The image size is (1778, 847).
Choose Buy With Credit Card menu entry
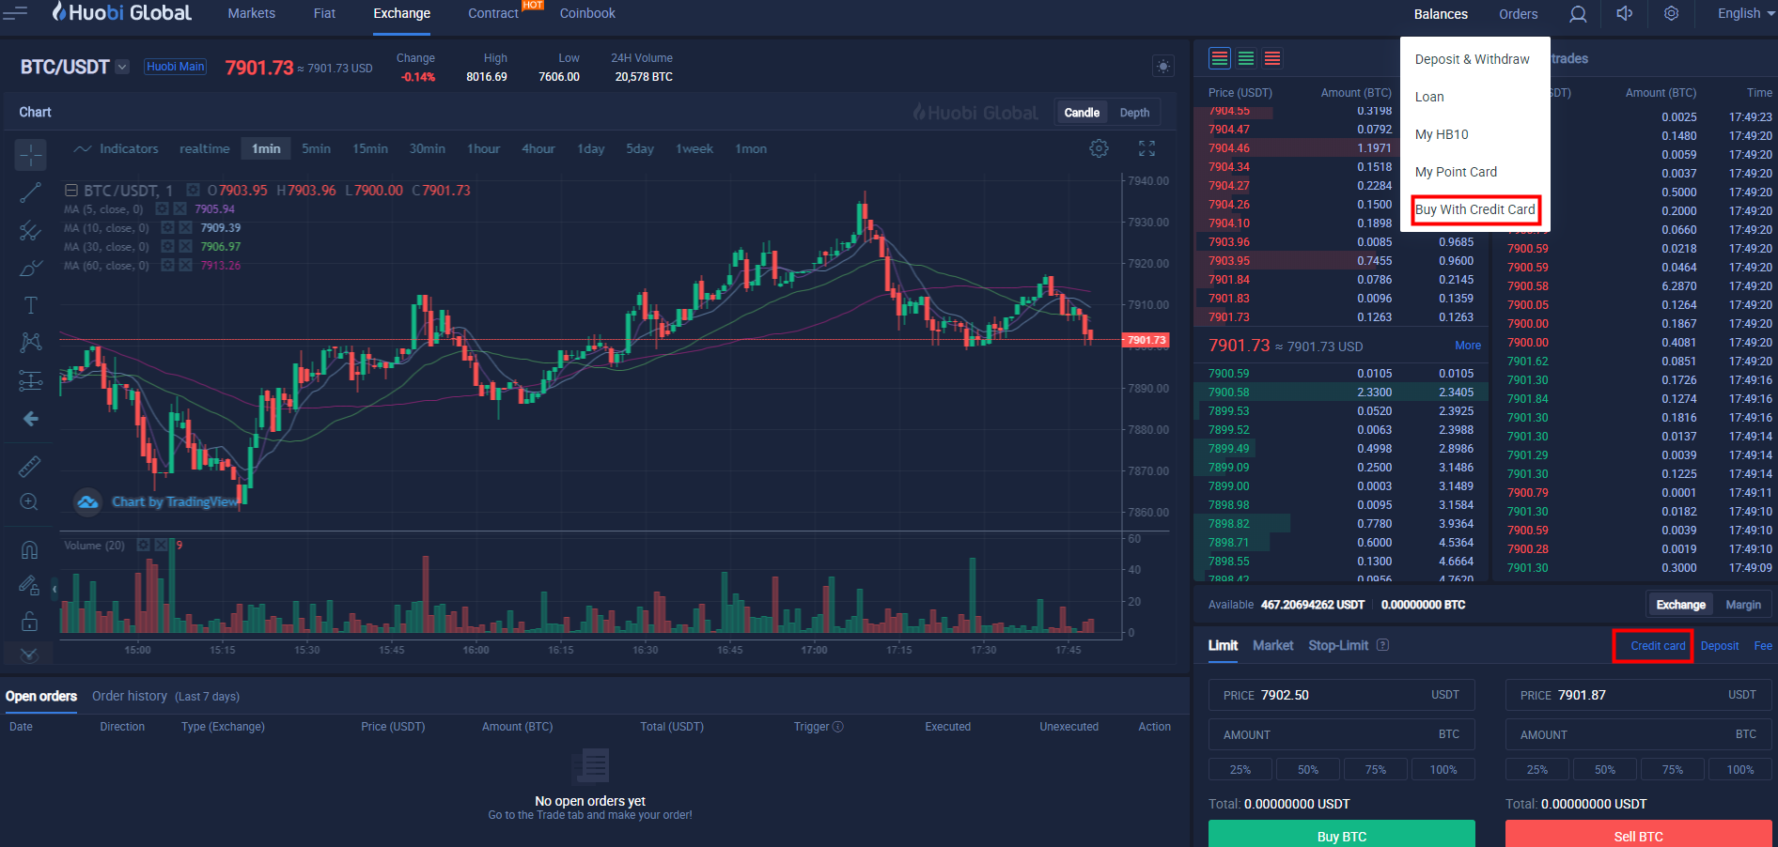1475,209
